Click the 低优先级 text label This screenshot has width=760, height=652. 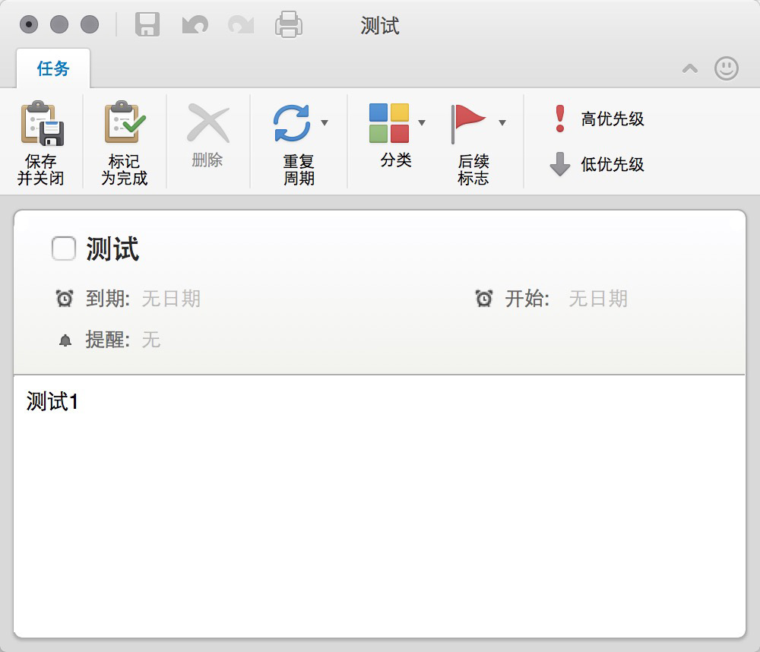[x=613, y=164]
